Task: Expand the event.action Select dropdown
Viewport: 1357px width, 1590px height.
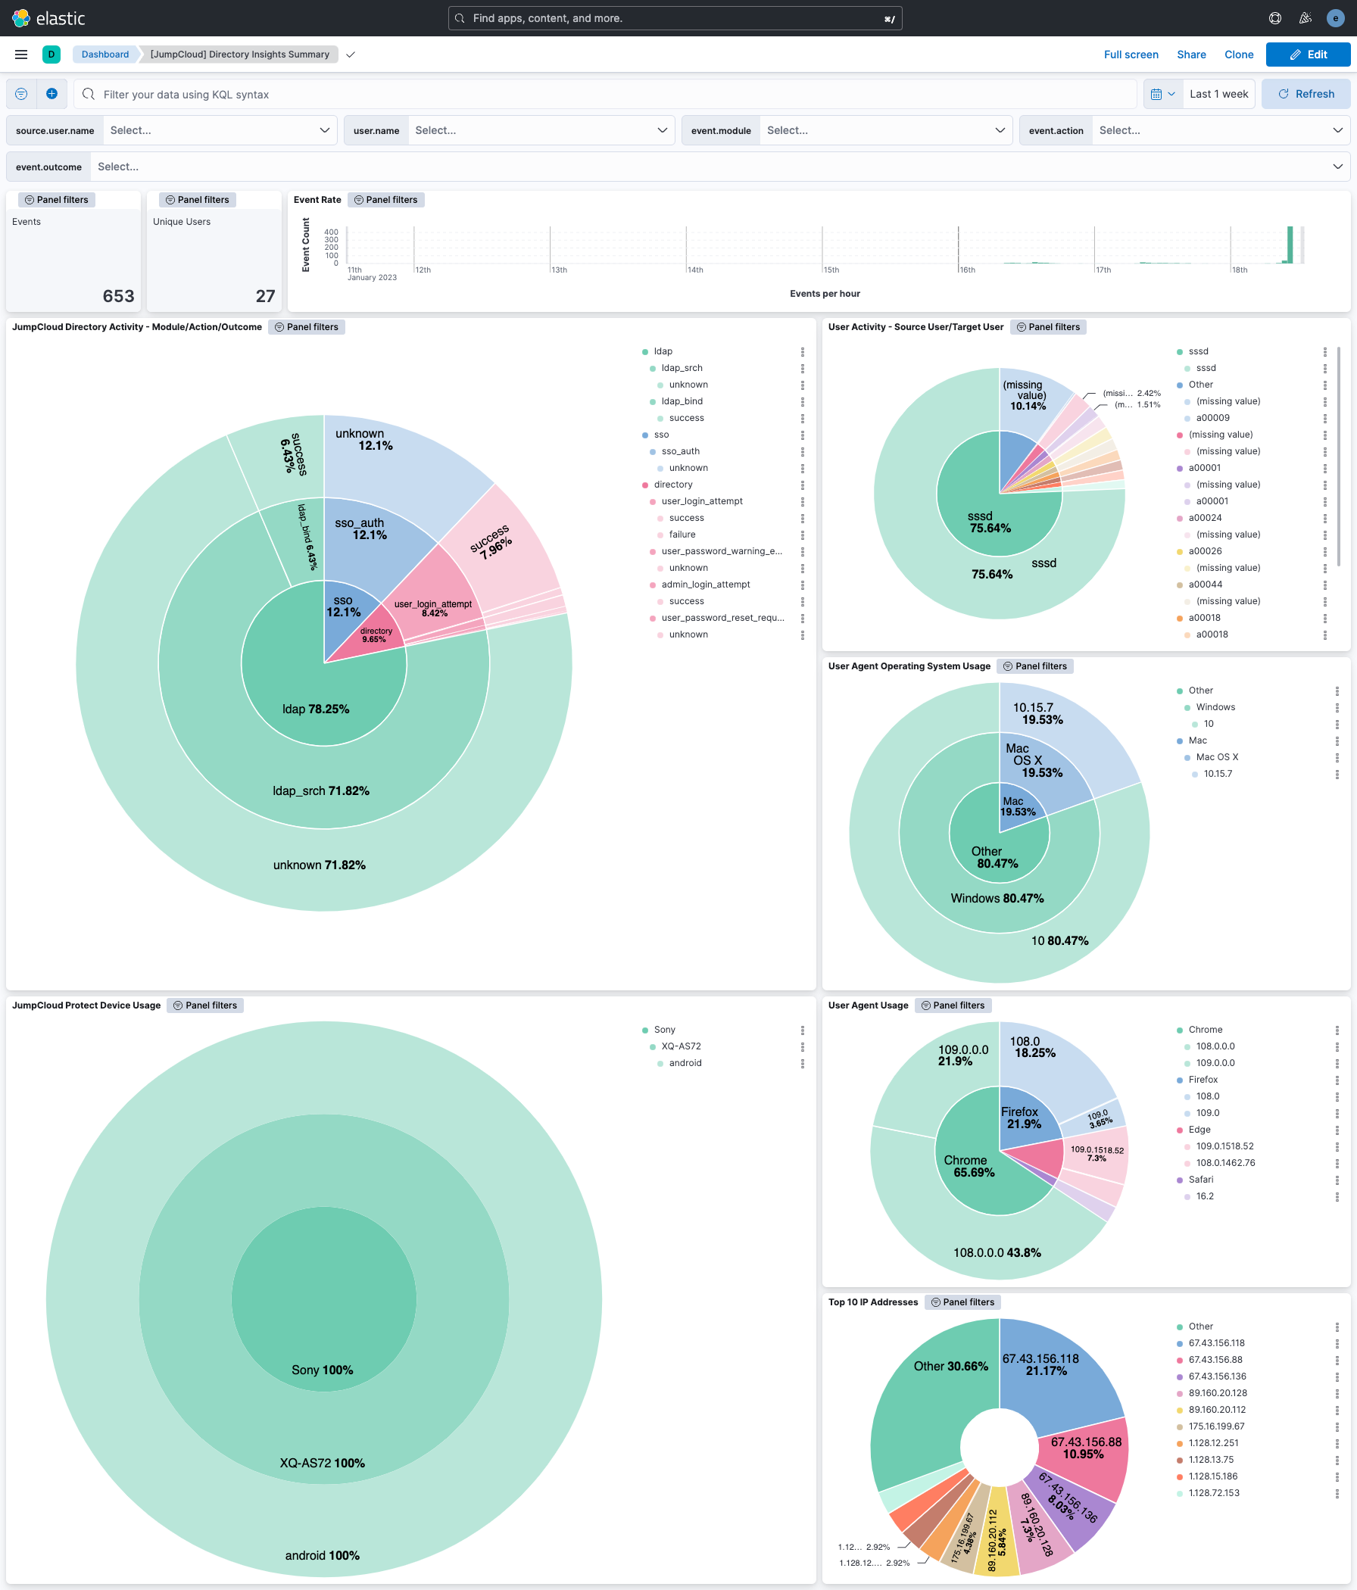Action: (x=1221, y=129)
